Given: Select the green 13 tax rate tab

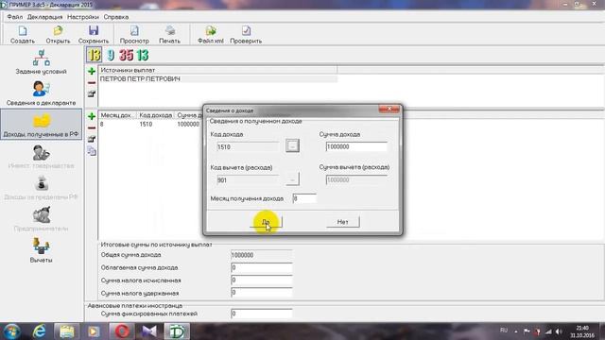Looking at the screenshot, I should 142,55.
